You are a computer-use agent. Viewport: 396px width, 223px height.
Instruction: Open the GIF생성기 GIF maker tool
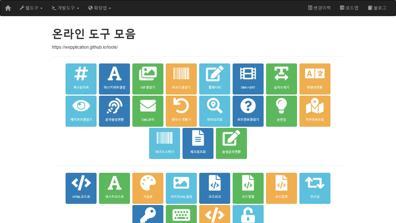click(148, 79)
